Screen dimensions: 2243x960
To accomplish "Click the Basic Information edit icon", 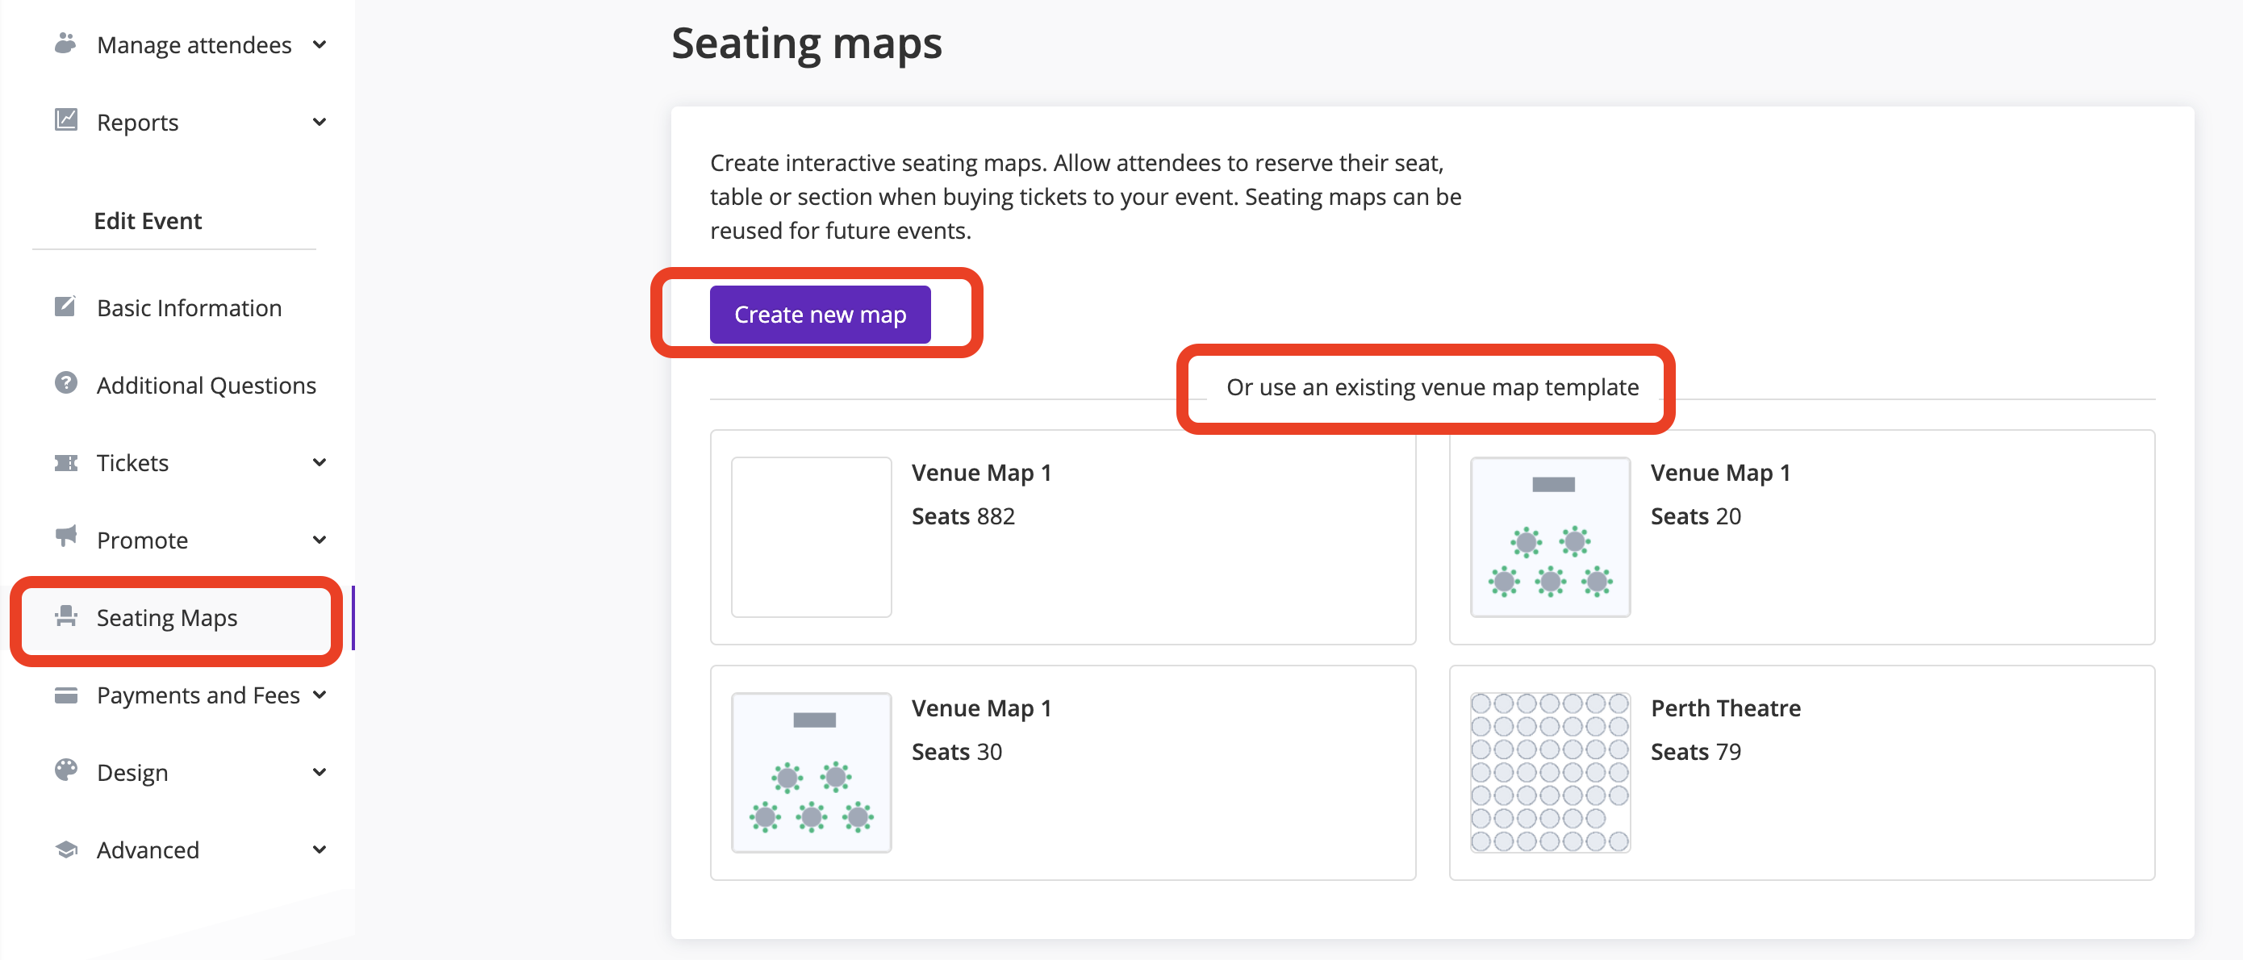I will coord(65,307).
